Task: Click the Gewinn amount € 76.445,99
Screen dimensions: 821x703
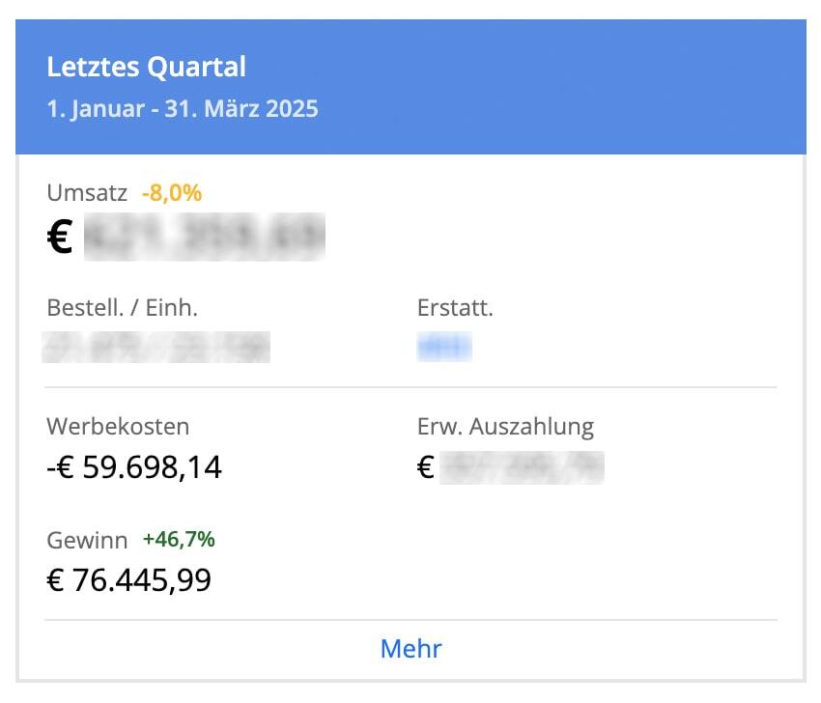Action: [x=128, y=580]
